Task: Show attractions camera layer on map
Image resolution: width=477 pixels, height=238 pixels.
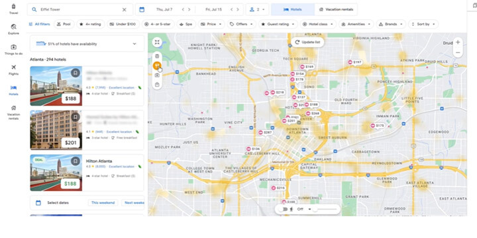Action: click(x=157, y=75)
